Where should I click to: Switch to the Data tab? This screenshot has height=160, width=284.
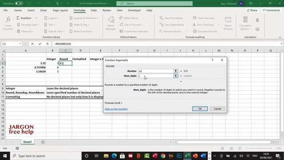[94, 10]
